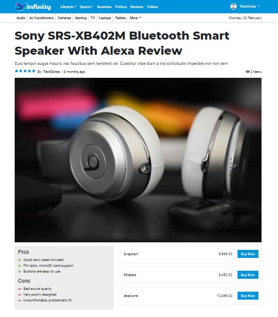
Task: Open the Videos menu item
Action: [152, 7]
